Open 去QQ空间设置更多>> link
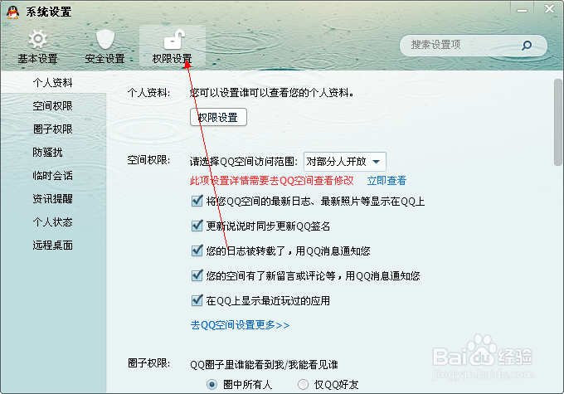 [x=240, y=325]
